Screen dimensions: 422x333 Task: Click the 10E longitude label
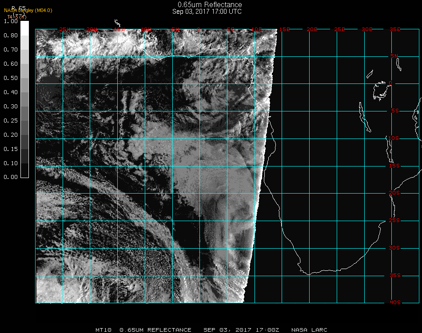point(257,29)
